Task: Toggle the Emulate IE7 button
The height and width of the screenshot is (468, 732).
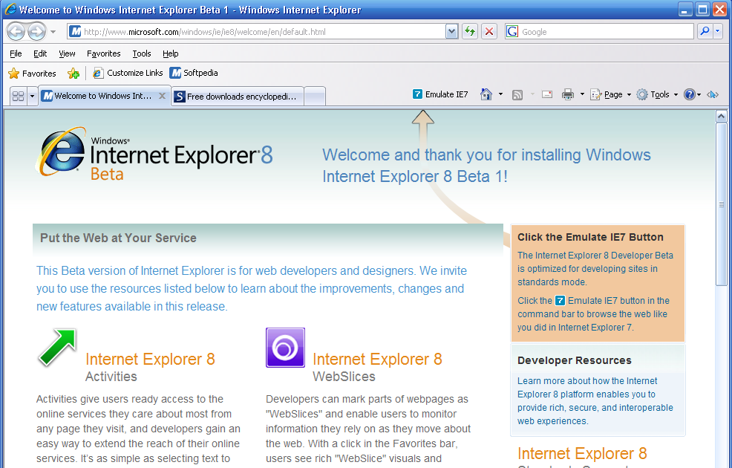Action: (x=440, y=94)
